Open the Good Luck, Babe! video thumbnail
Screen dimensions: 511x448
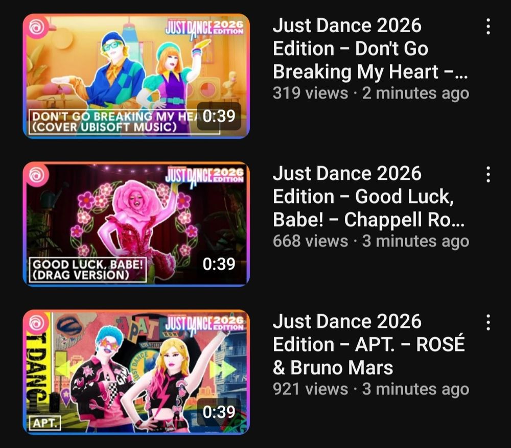tap(136, 224)
